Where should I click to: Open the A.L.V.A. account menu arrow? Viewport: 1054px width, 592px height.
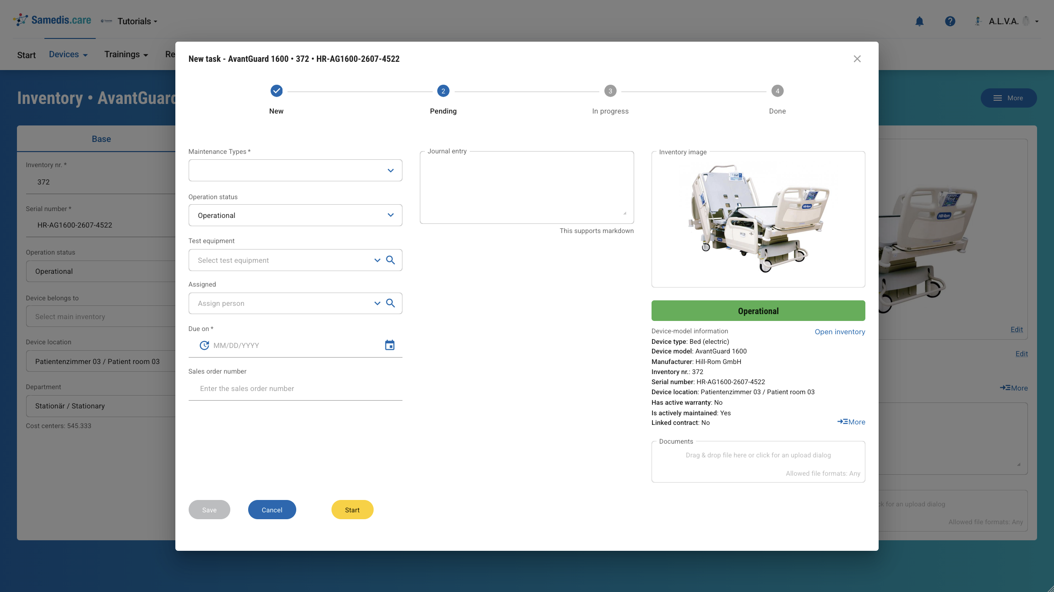[1037, 21]
